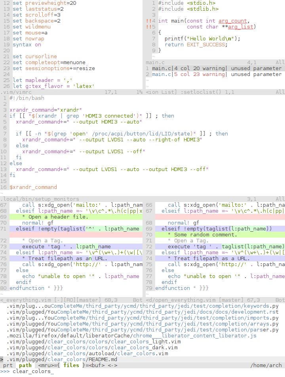
Task: Select location list entry 'main.c|4 col 20 warning'
Action: pos(215,68)
